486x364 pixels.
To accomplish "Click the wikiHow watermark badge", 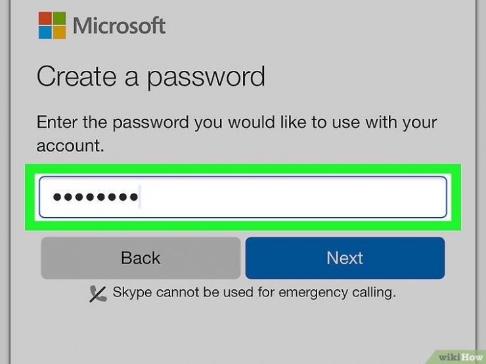I will coord(458,357).
